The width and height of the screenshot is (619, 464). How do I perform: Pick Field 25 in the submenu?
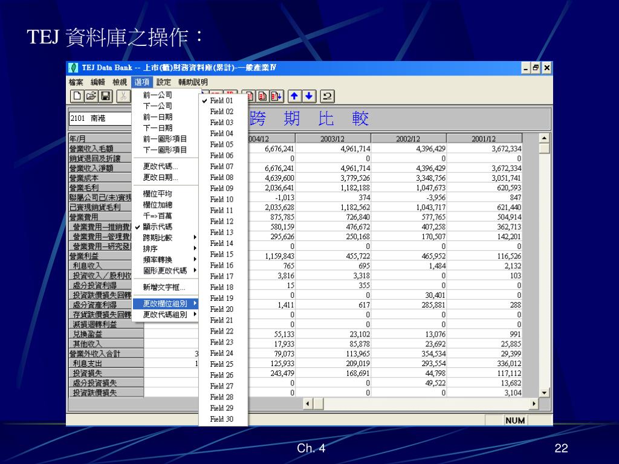click(x=223, y=364)
